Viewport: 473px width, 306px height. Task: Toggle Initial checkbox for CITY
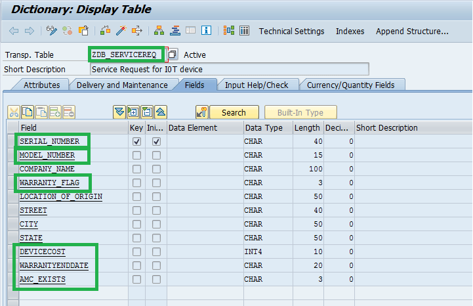(156, 224)
